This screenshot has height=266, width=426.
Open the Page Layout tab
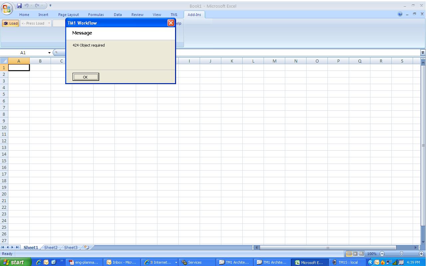click(69, 15)
